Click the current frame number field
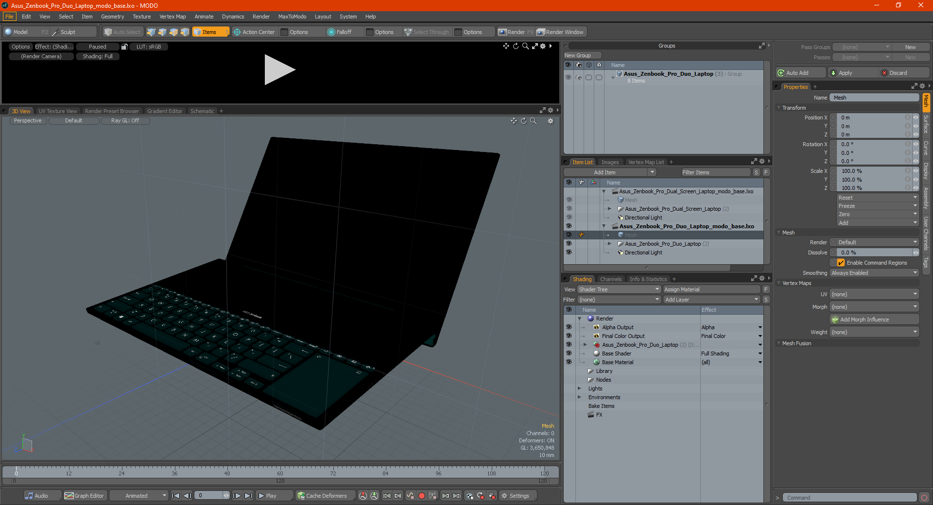933x505 pixels. [x=209, y=496]
